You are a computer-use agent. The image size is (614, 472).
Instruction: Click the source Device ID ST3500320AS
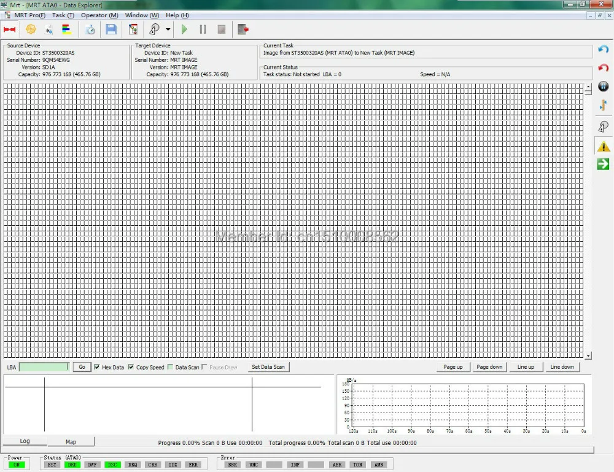tap(58, 53)
